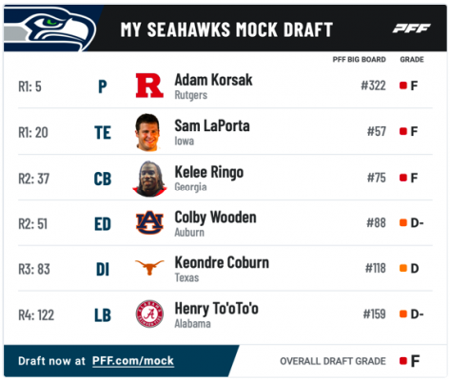Image resolution: width=450 pixels, height=380 pixels.
Task: Click Sam LaPorta's headshot photo
Action: click(147, 132)
